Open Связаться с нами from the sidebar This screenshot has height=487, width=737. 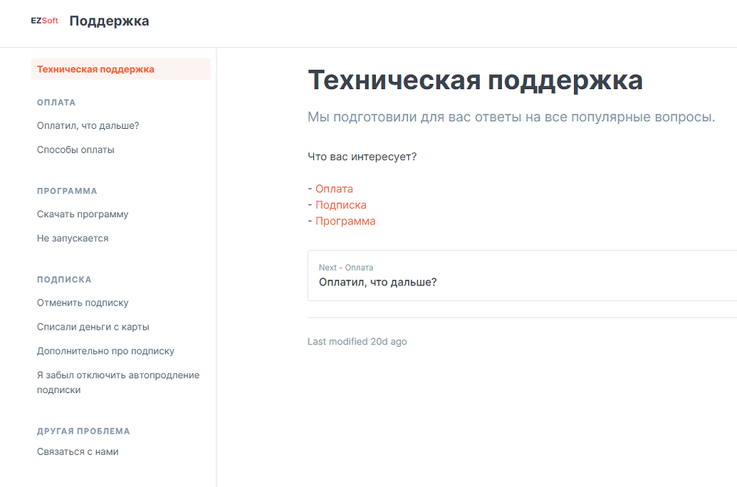pyautogui.click(x=78, y=451)
